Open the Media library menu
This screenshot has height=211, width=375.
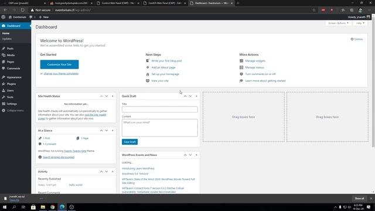click(11, 55)
